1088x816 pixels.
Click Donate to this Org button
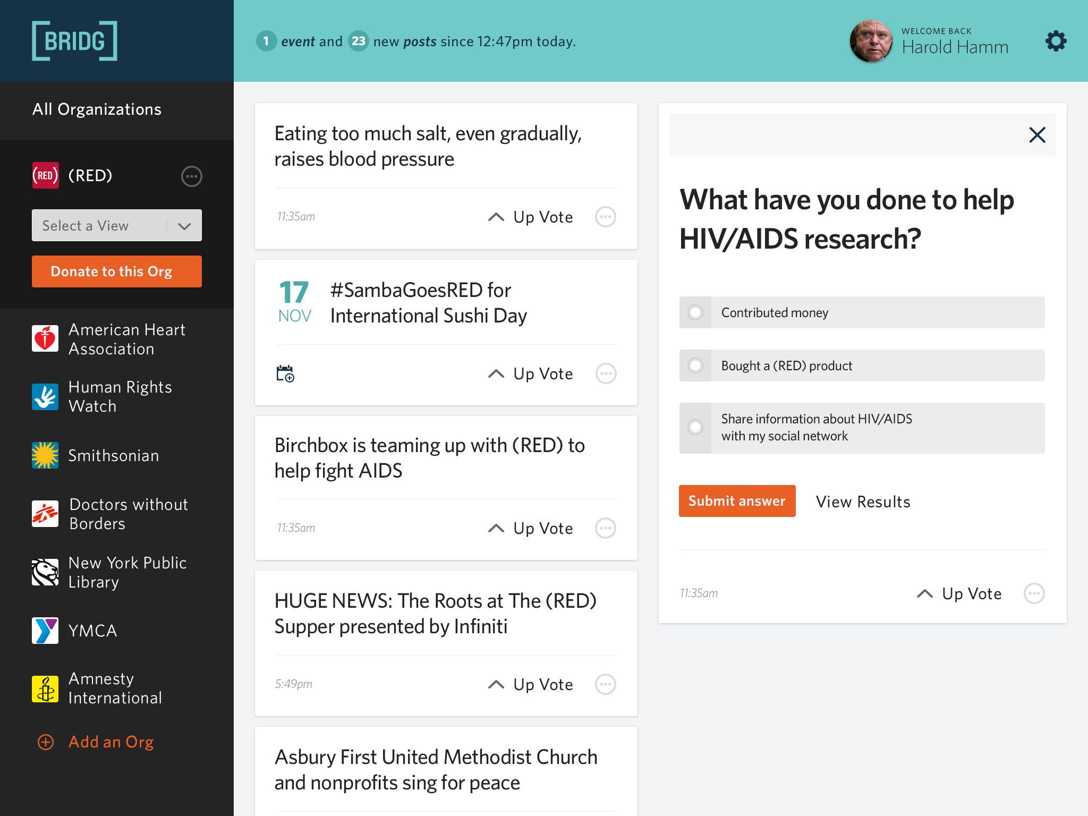tap(117, 271)
